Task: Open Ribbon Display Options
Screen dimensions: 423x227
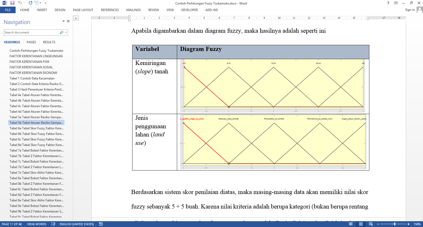Action: pos(396,3)
